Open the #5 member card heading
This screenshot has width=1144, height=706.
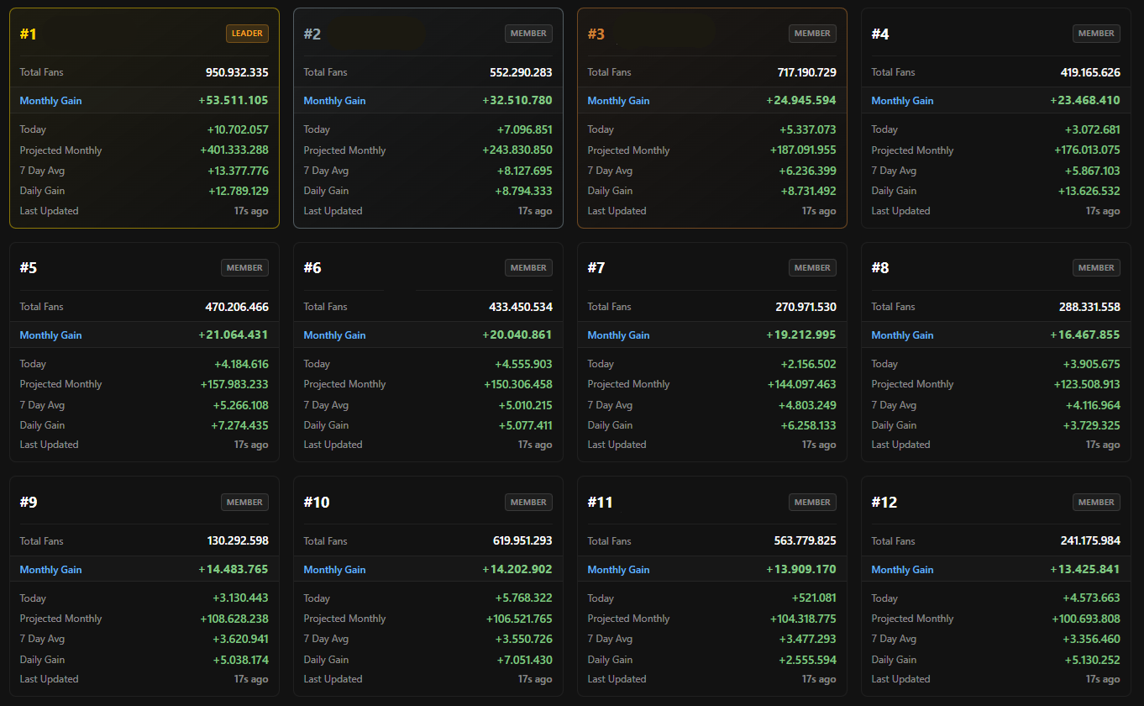(29, 268)
